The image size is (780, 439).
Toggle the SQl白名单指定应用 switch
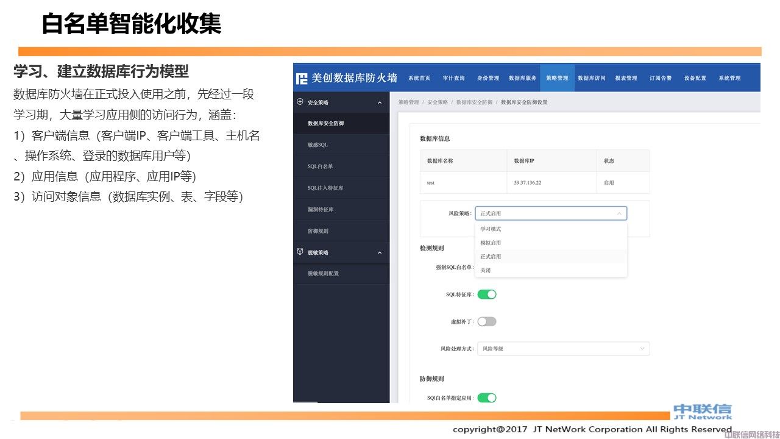tap(487, 398)
